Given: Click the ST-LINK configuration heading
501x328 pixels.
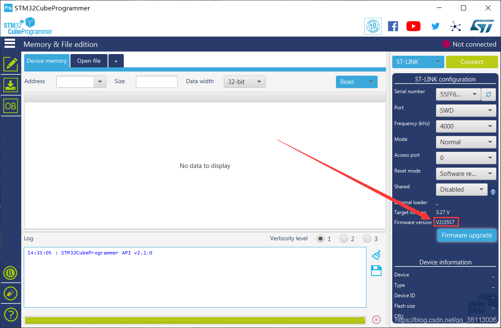Looking at the screenshot, I should tap(445, 79).
